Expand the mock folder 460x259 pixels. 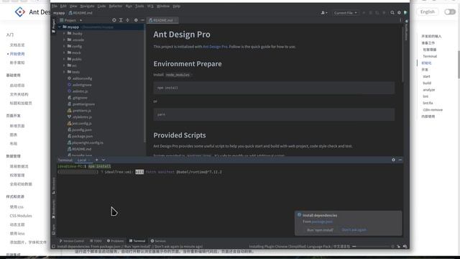click(64, 53)
